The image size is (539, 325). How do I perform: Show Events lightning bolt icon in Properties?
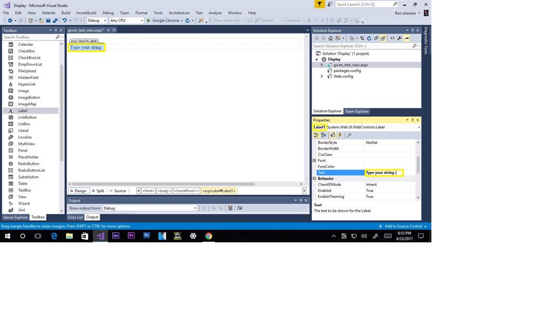[340, 135]
